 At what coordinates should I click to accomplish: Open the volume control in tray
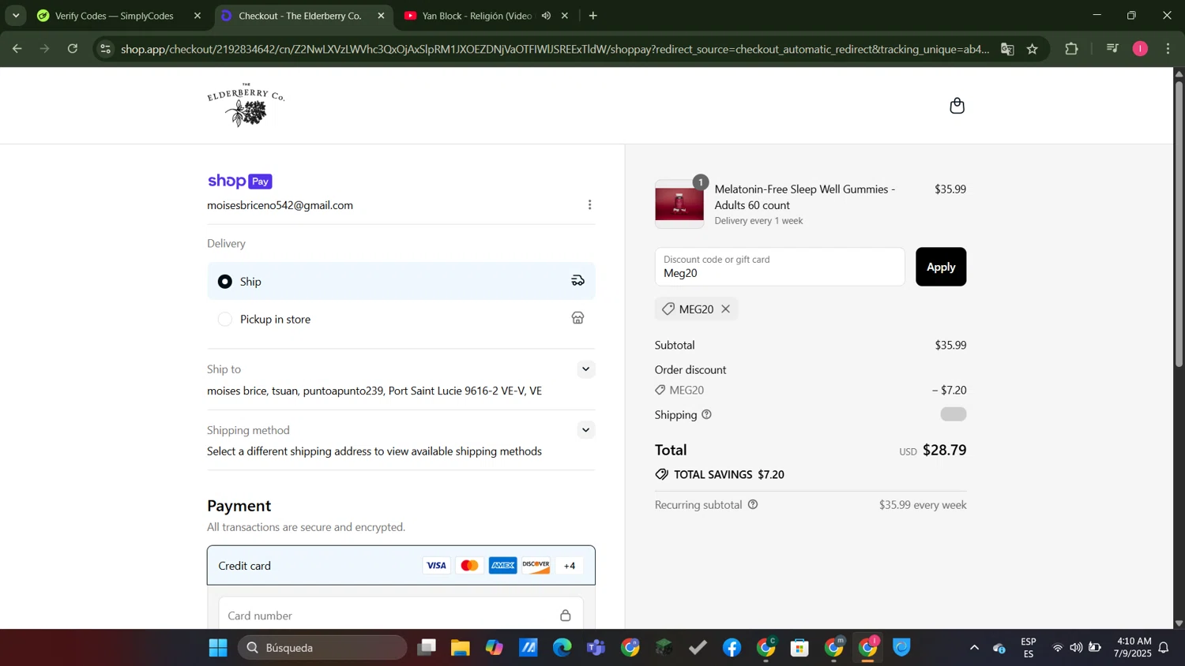click(1076, 648)
